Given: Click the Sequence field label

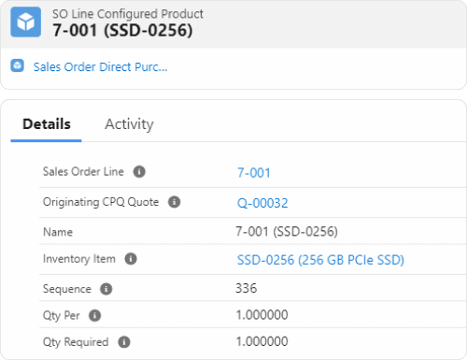Looking at the screenshot, I should [67, 289].
